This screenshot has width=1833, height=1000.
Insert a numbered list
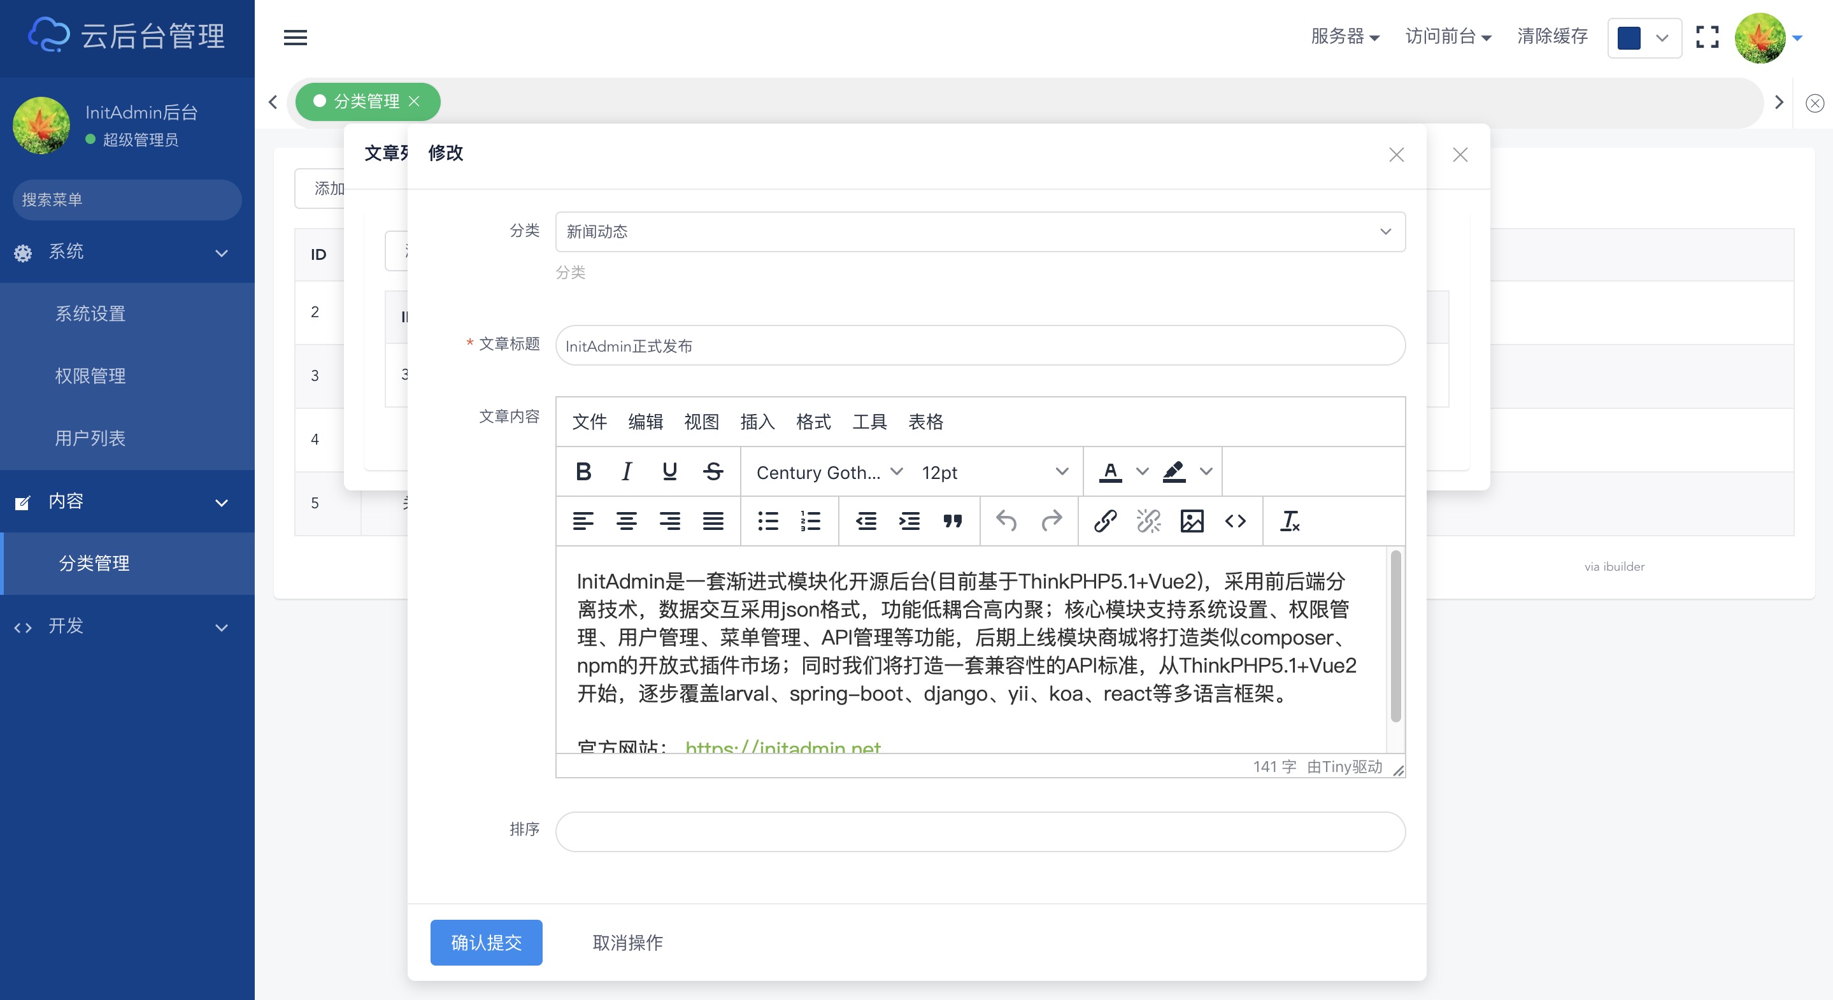811,521
